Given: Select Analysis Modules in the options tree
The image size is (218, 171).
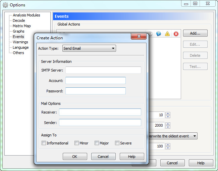Looking at the screenshot, I should click(x=26, y=15).
